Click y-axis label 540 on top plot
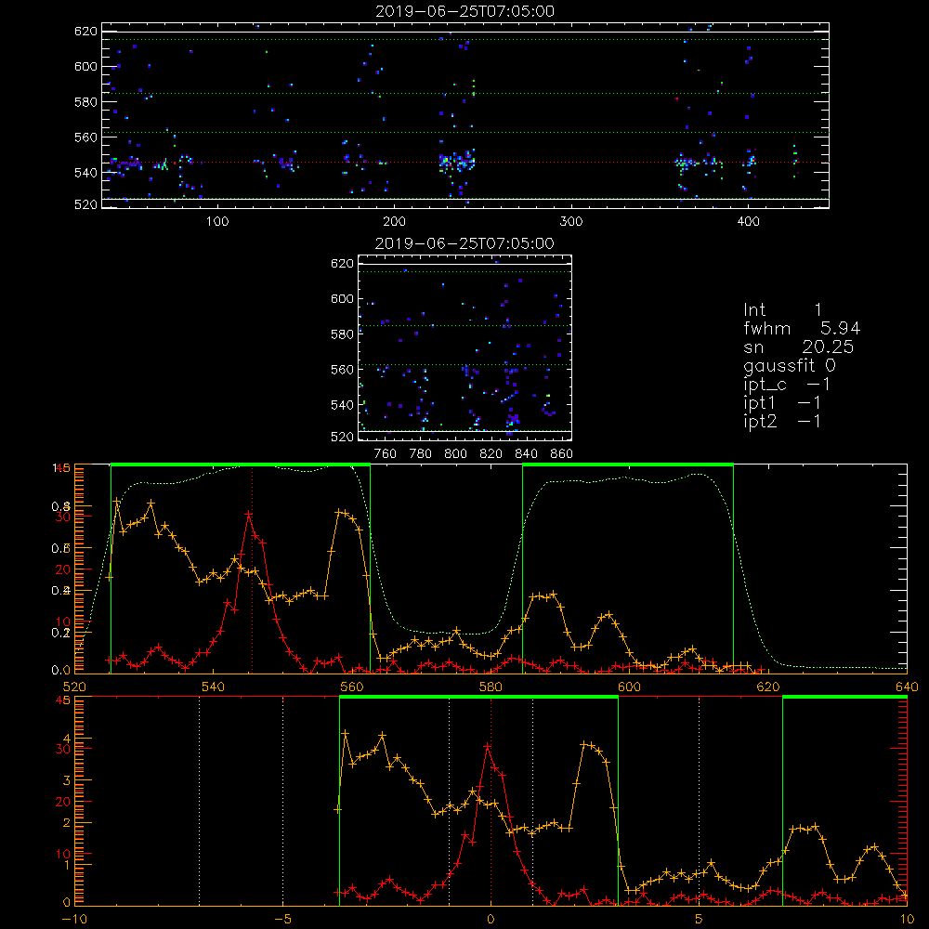 click(85, 173)
